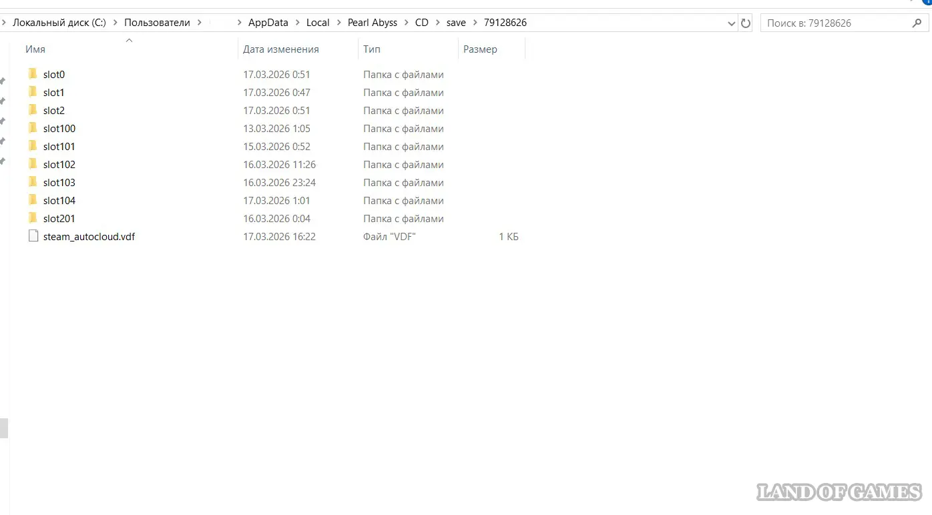
Task: Click into the Поиск в: 79128626 search field
Action: pos(835,23)
